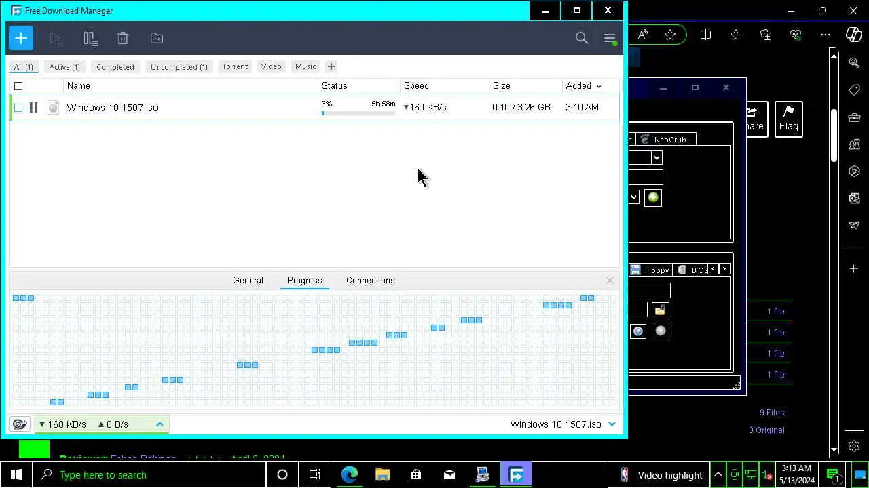The width and height of the screenshot is (869, 488).
Task: Check the box for Windows 10 1507.iso row
Action: (x=18, y=107)
